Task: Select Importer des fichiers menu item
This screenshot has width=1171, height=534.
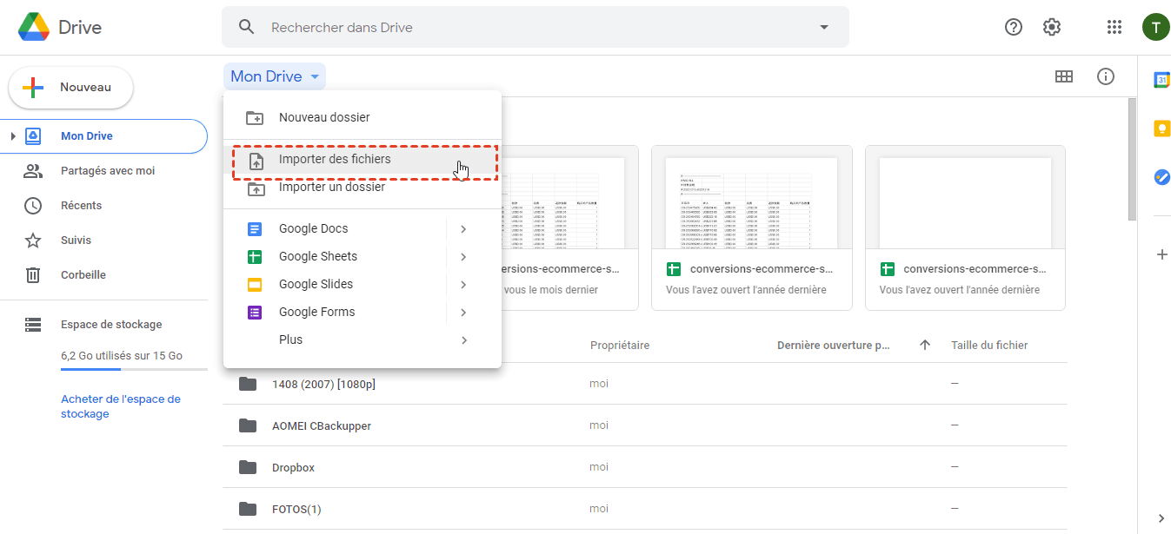Action: (335, 160)
